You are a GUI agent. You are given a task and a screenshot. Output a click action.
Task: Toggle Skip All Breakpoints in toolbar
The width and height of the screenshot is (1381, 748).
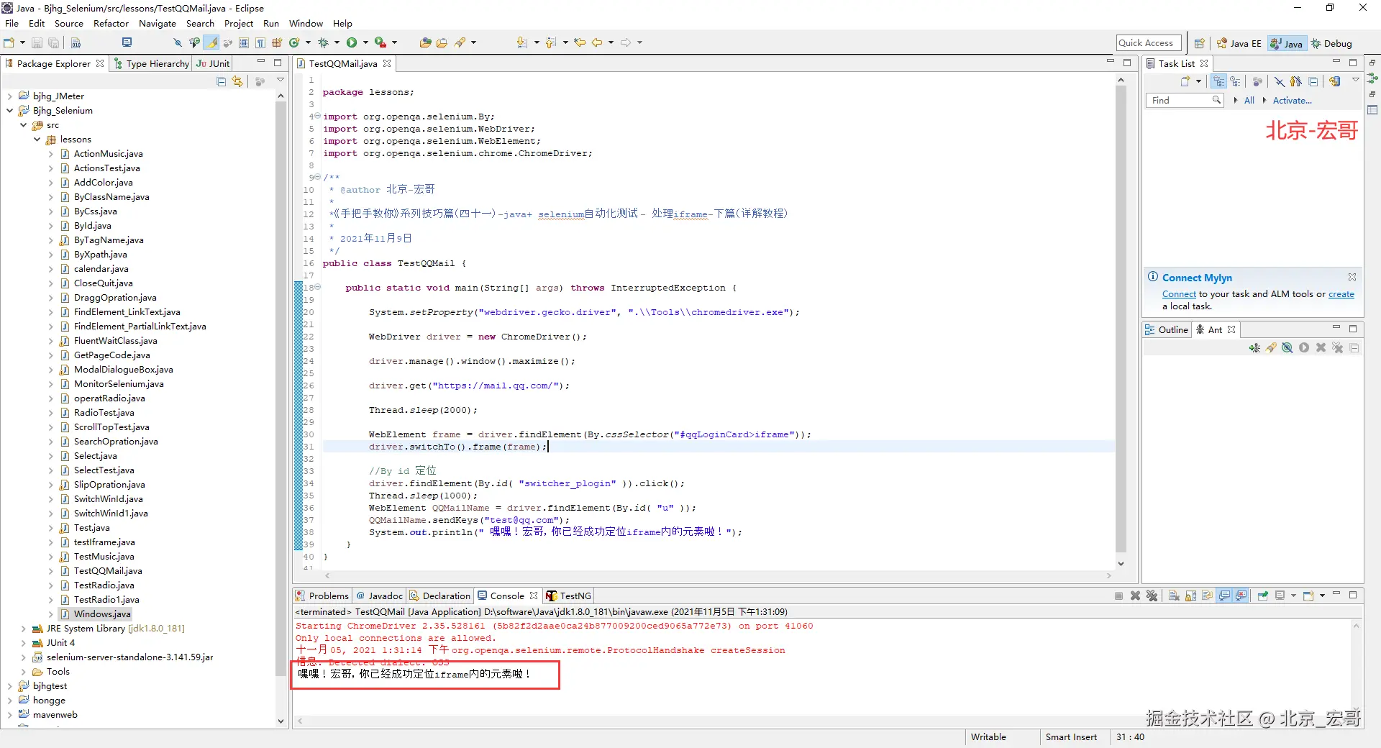178,43
